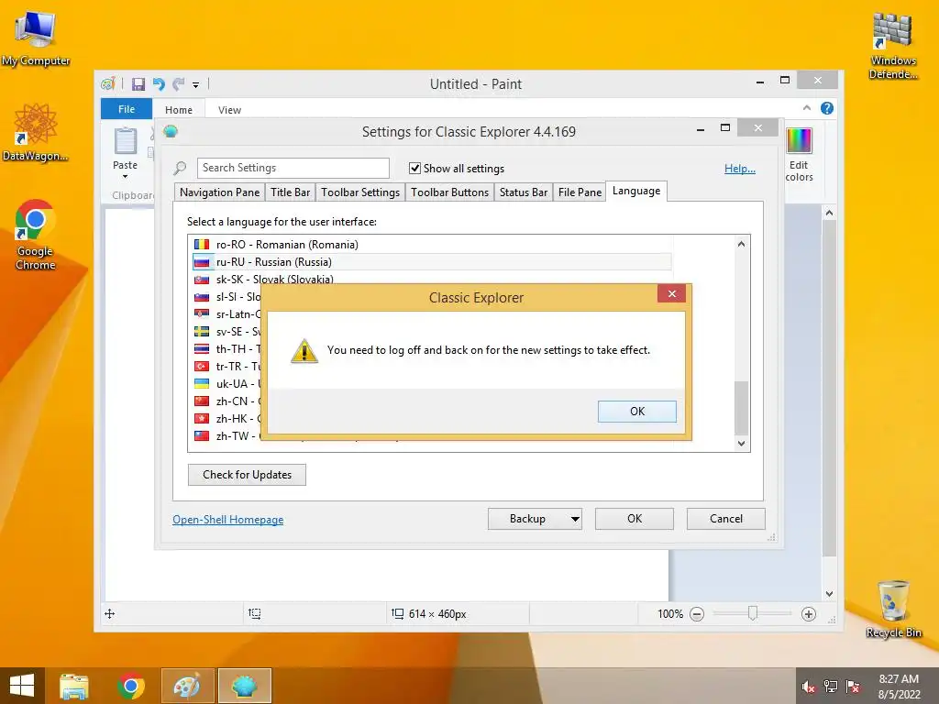Expand the Paste dropdown arrow in Paint
Viewport: 939px width, 704px height.
[125, 177]
